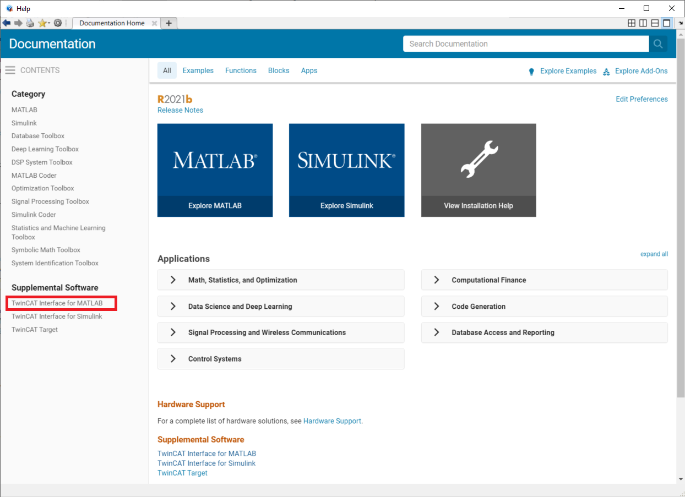685x497 pixels.
Task: Open Statistics and Machine Learning Toolbox
Action: point(58,232)
